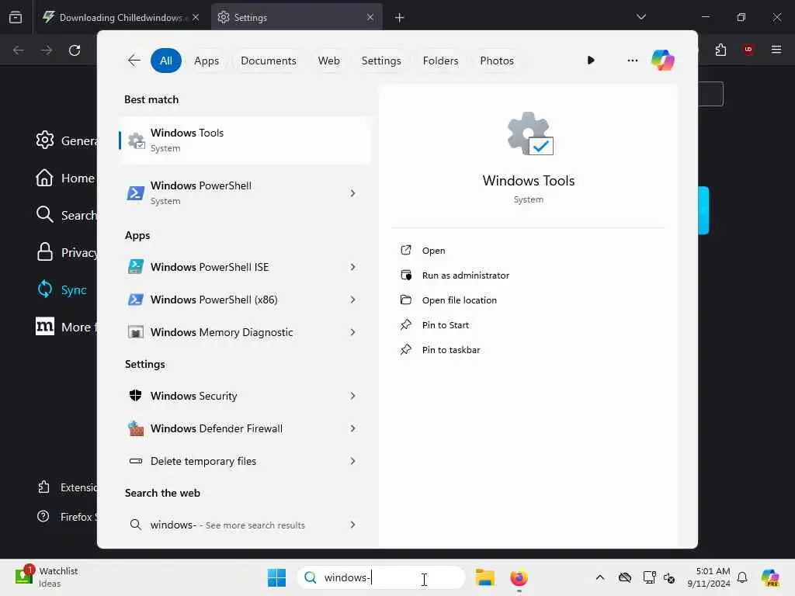Open the clock and date in the tray
This screenshot has width=795, height=596.
tap(708, 577)
